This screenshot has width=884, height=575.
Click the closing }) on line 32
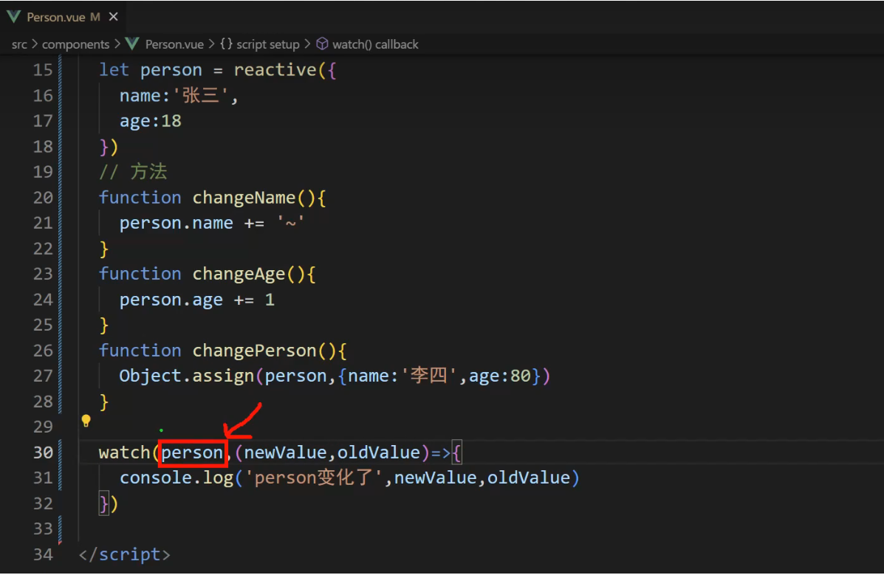click(x=109, y=503)
